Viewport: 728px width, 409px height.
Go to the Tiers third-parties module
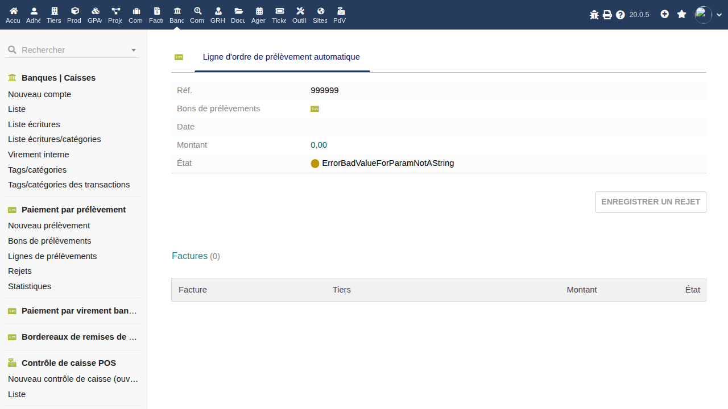click(54, 15)
